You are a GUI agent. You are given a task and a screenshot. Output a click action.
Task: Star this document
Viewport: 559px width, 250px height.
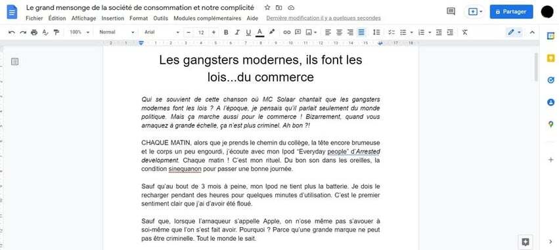click(x=267, y=7)
